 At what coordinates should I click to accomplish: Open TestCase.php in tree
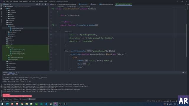pos(14,59)
